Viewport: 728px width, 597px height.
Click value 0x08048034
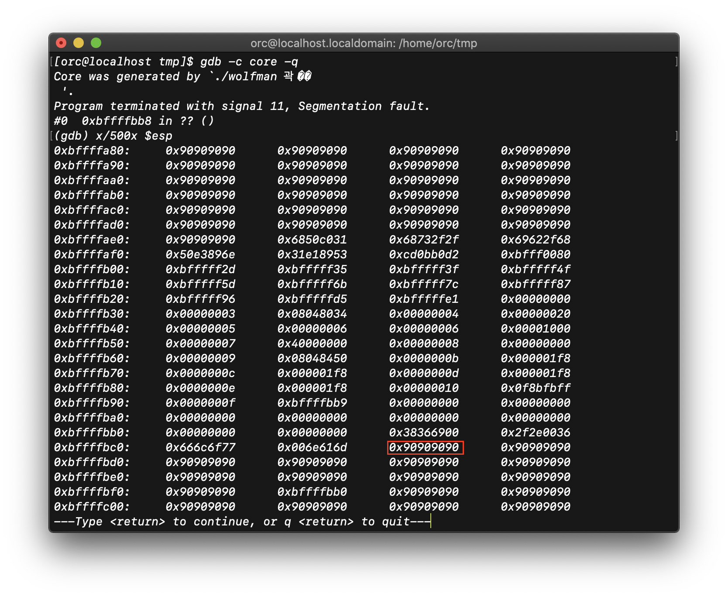(x=312, y=314)
